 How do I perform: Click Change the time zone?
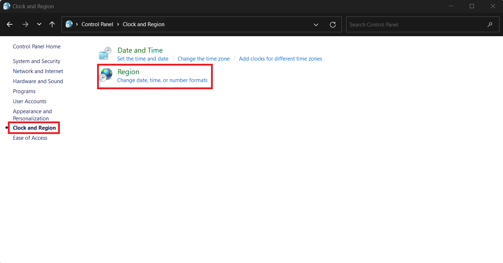[203, 59]
